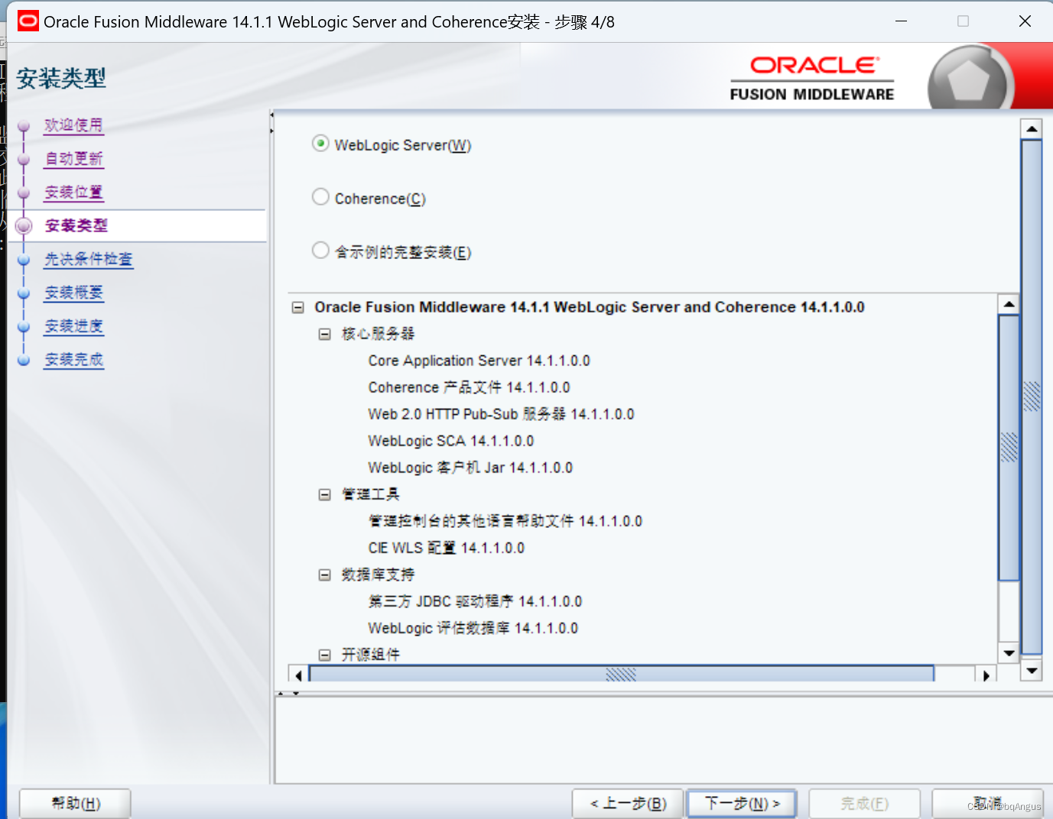Viewport: 1053px width, 819px height.
Task: Click the outer scrollbar down arrow
Action: (x=1032, y=671)
